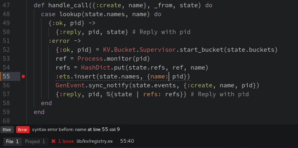The width and height of the screenshot is (298, 148).
Task: Click 'GenEvent' on line 56
Action: click(70, 85)
